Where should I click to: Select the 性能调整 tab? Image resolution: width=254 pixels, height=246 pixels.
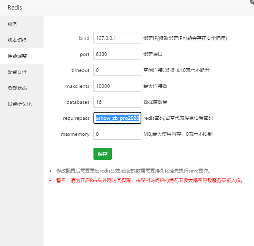click(17, 56)
